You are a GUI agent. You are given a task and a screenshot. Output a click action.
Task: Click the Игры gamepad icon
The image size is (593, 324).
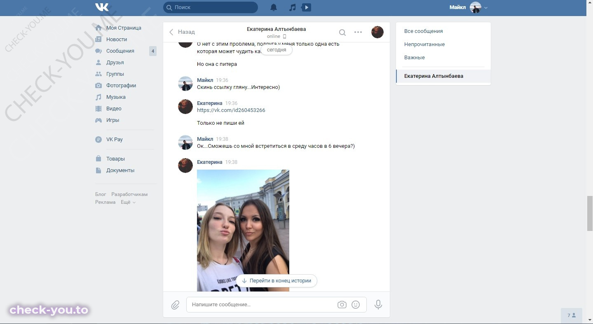[98, 120]
